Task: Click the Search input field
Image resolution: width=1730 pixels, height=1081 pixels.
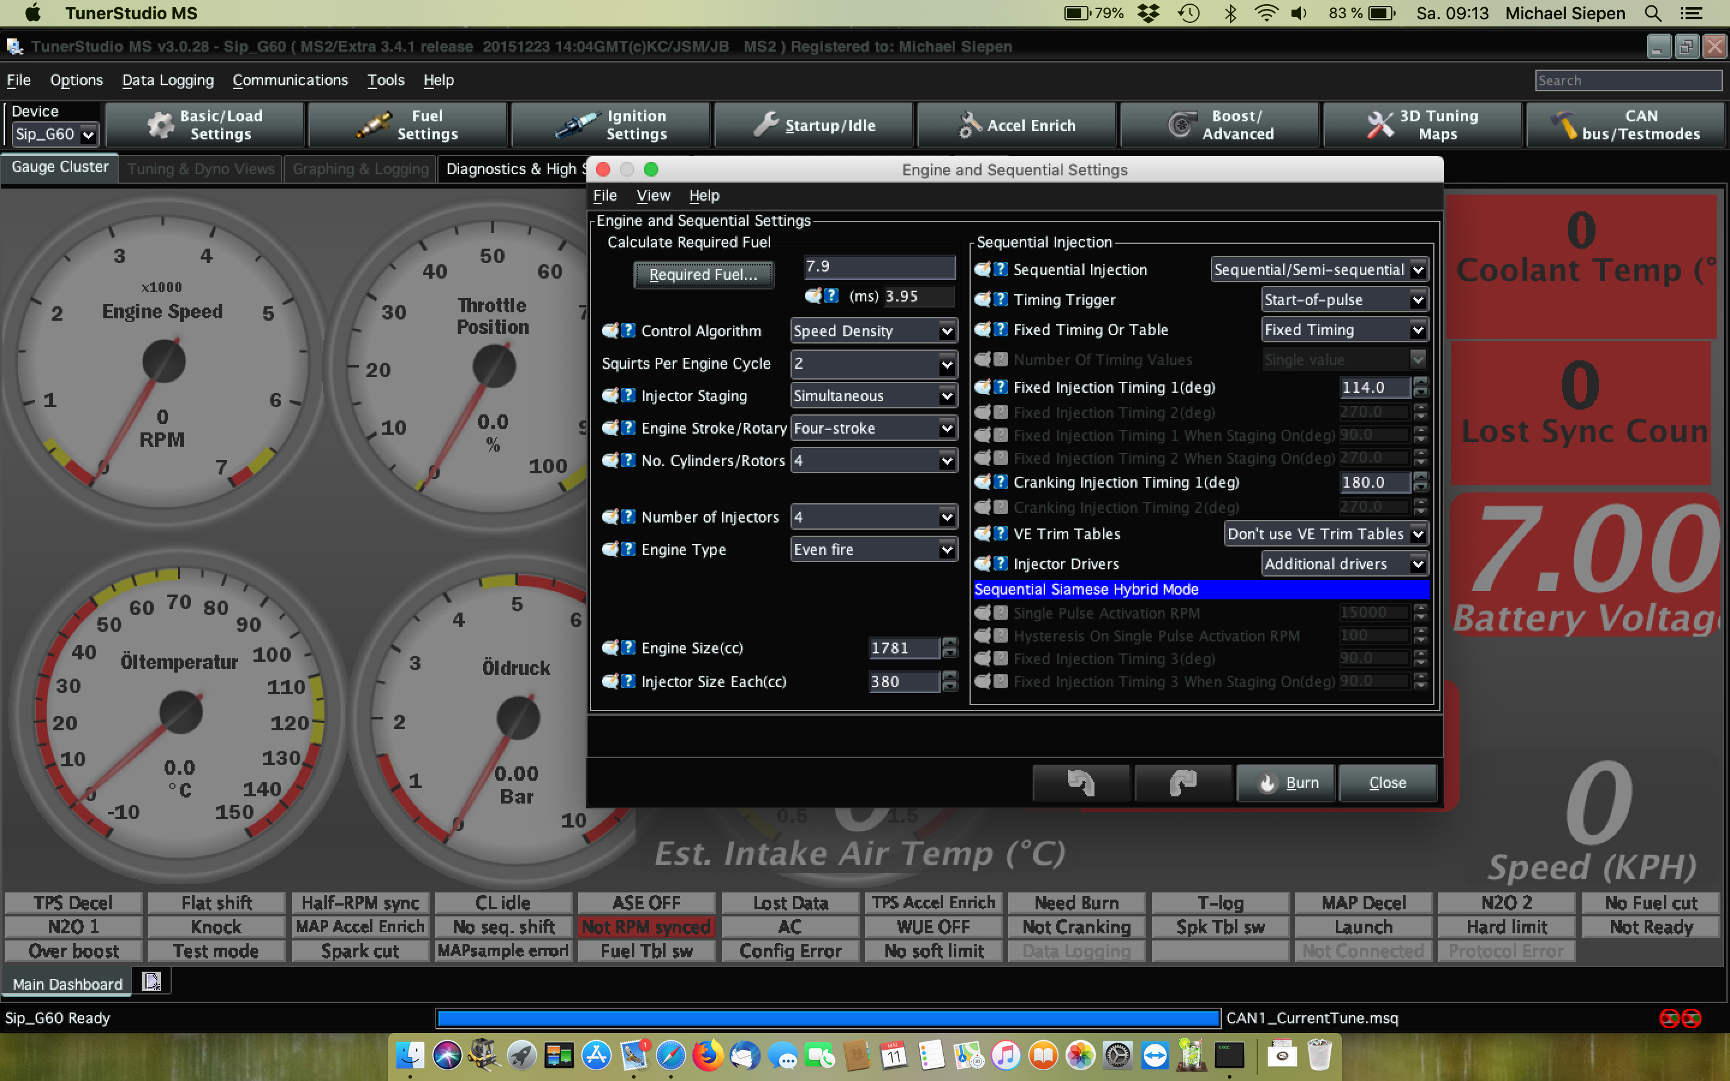Action: [x=1628, y=80]
